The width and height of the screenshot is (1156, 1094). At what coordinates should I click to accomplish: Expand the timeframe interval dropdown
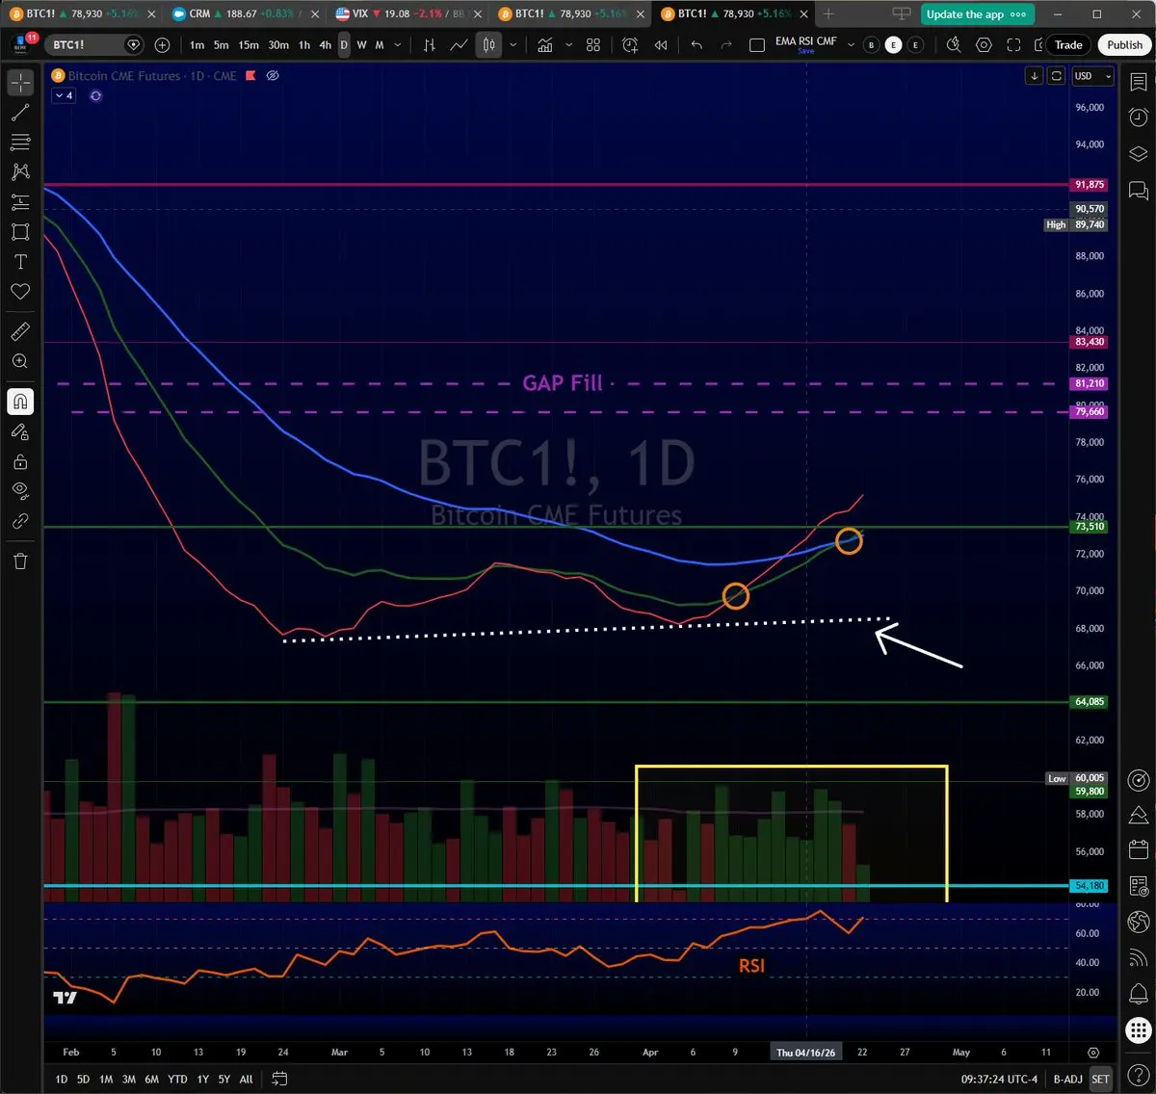point(398,45)
